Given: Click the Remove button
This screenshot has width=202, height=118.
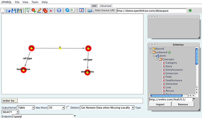Looking at the screenshot, I should tap(183, 104).
